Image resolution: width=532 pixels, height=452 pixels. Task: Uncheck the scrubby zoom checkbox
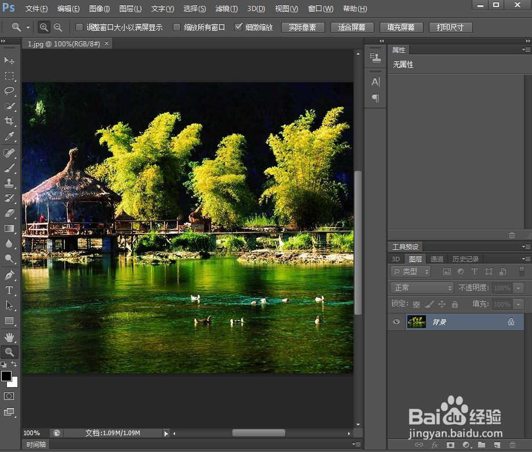239,27
